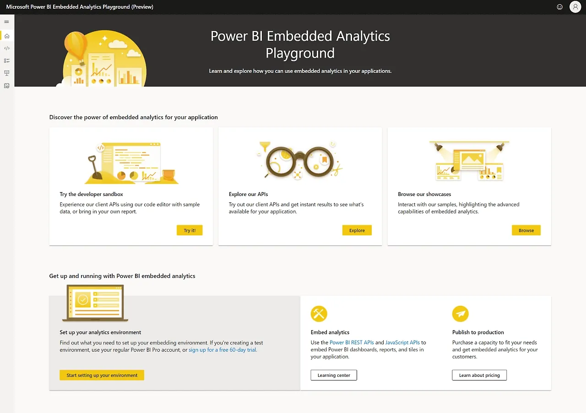Click the Embed analytics tools icon

pyautogui.click(x=319, y=314)
